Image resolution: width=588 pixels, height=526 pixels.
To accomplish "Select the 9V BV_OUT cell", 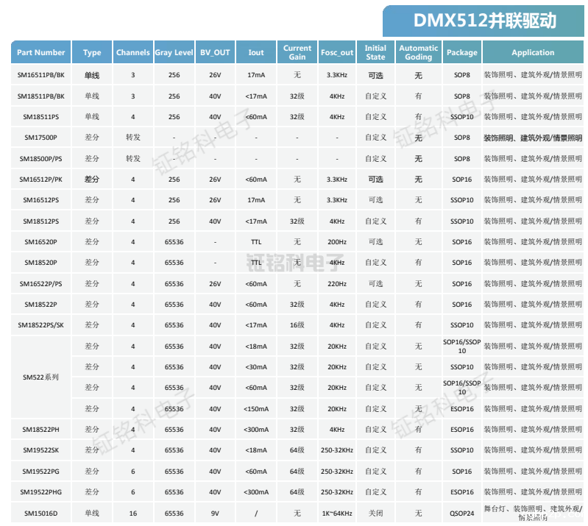I will 215,513.
